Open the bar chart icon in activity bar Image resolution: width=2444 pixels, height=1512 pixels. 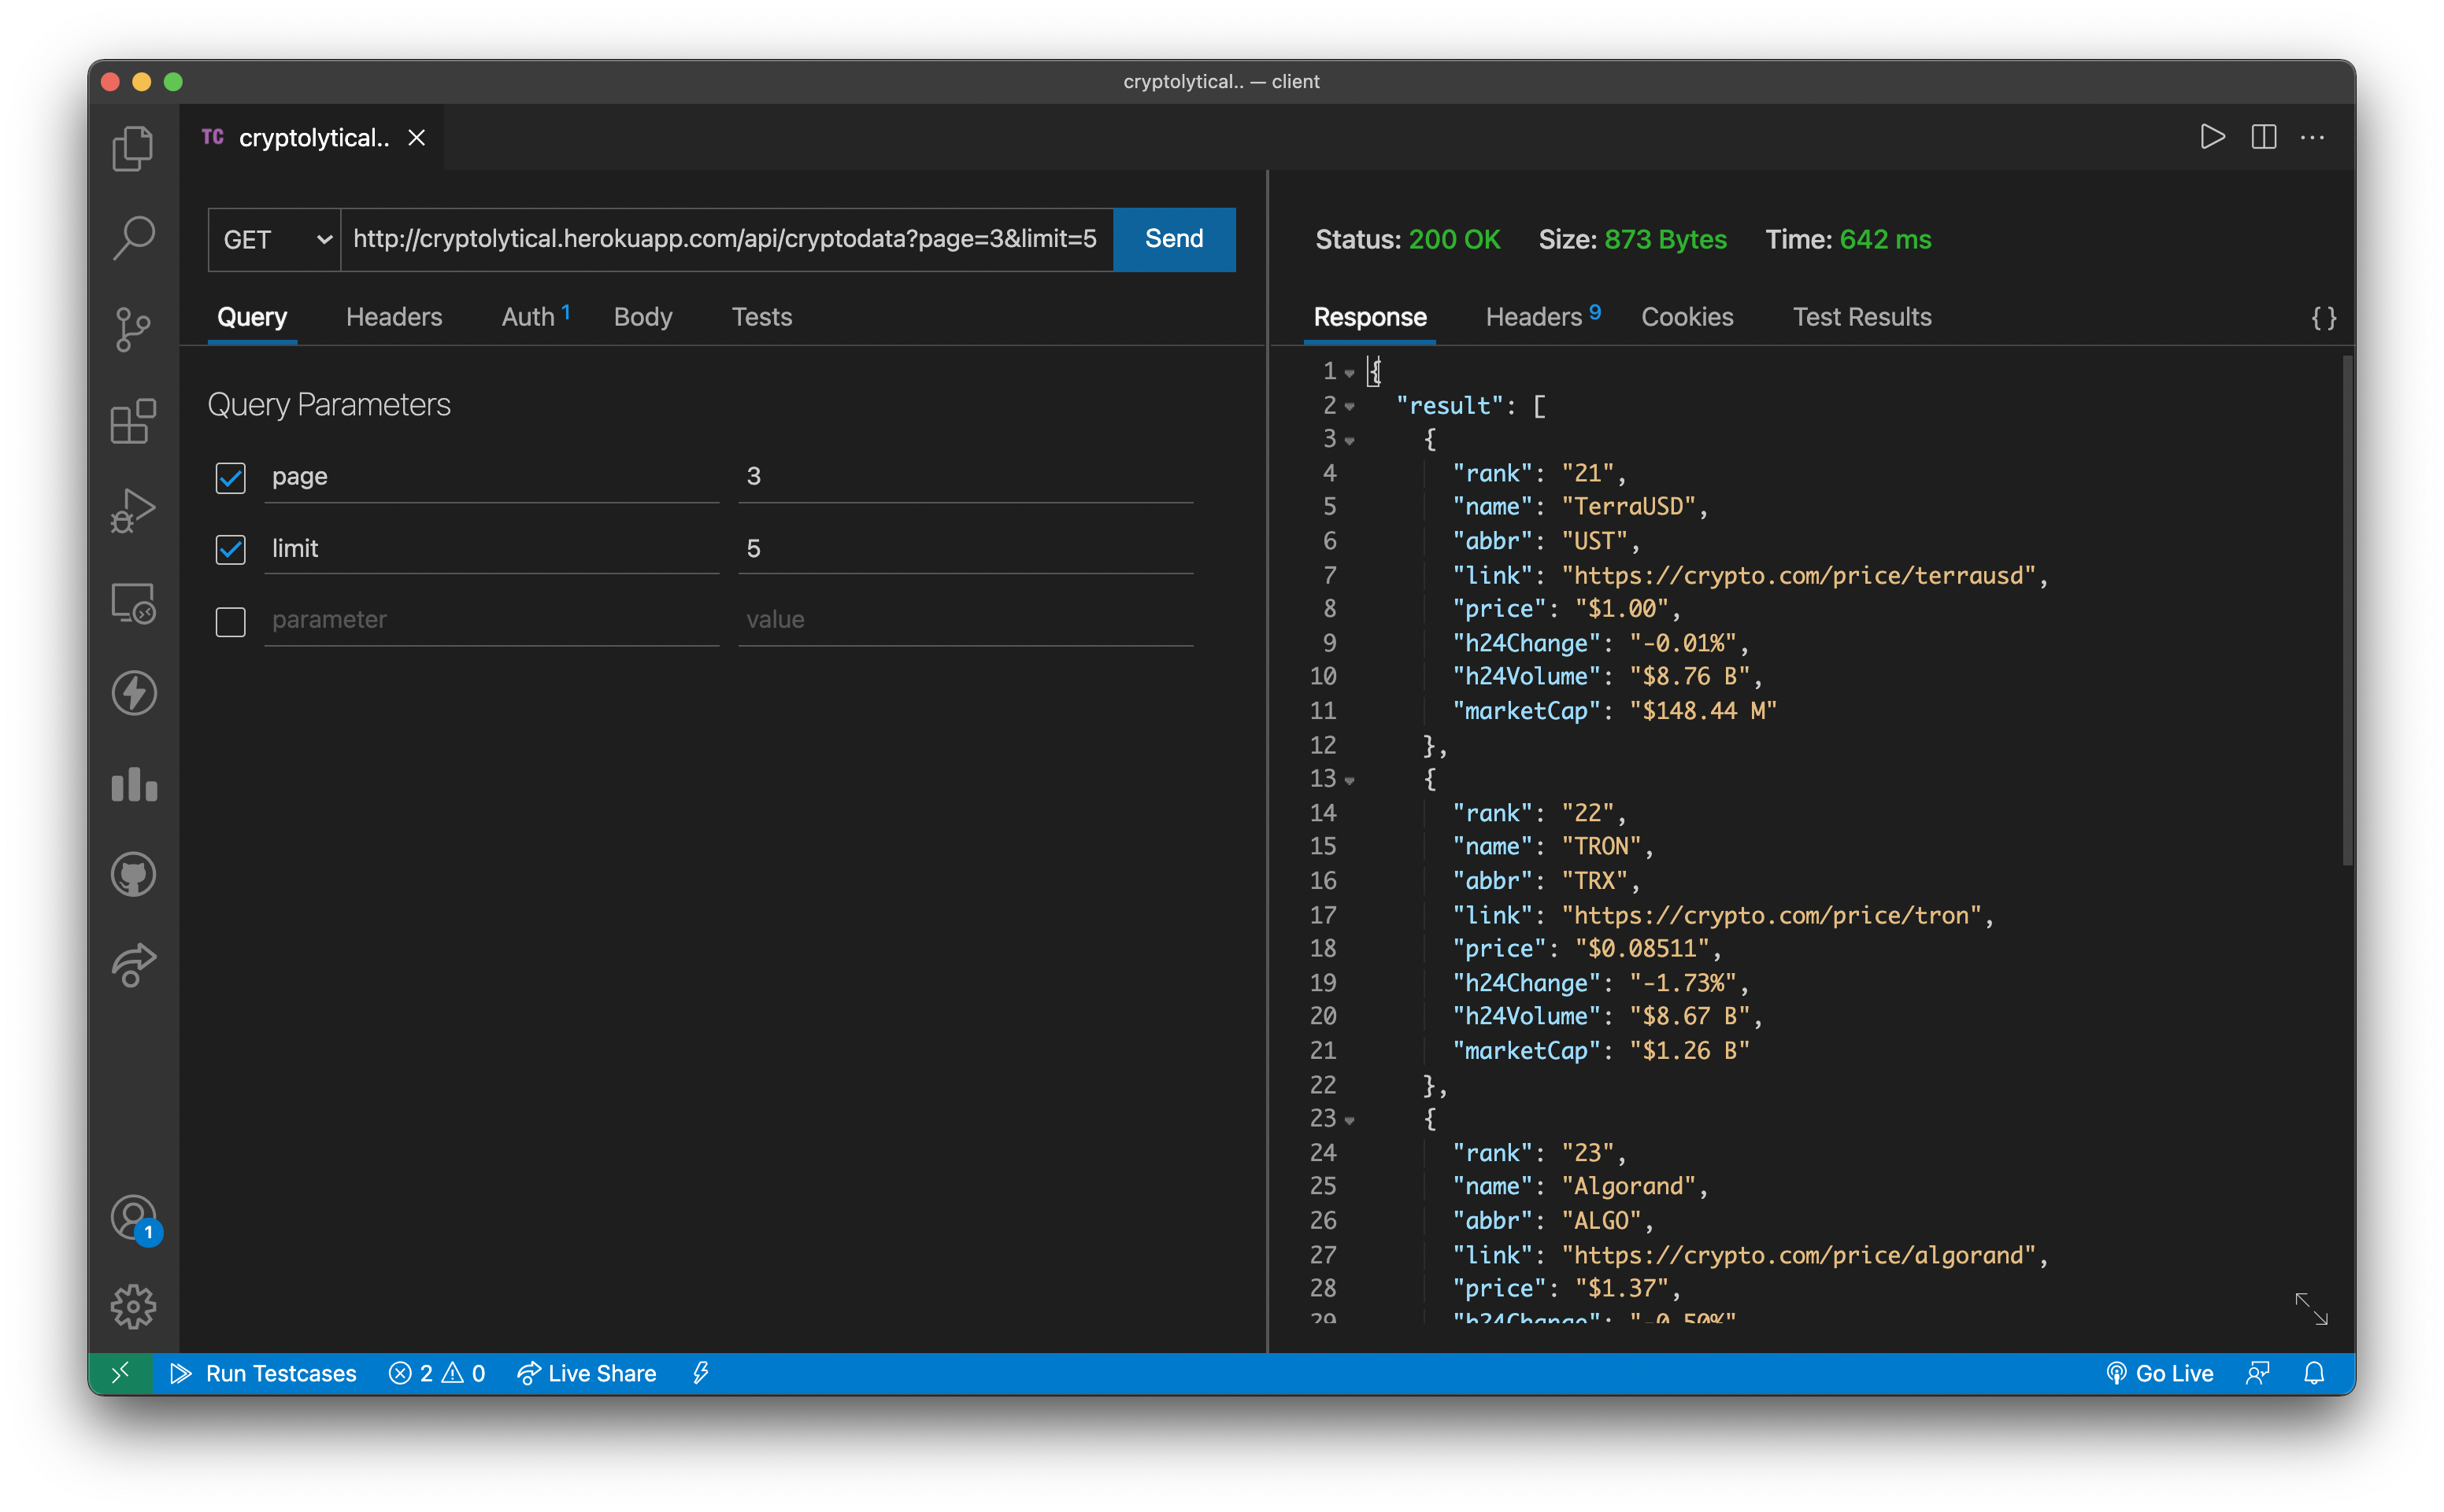[133, 785]
